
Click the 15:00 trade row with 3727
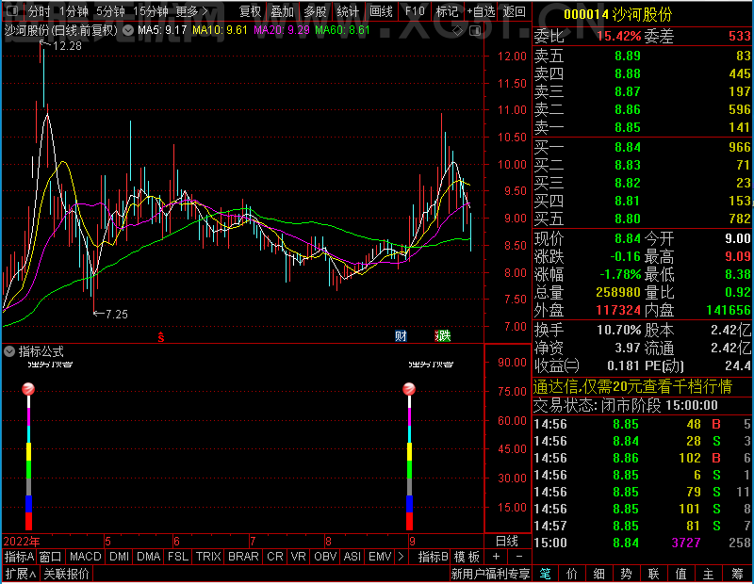[x=643, y=543]
